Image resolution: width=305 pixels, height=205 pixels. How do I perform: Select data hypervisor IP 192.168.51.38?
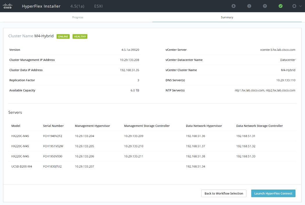tap(196, 156)
